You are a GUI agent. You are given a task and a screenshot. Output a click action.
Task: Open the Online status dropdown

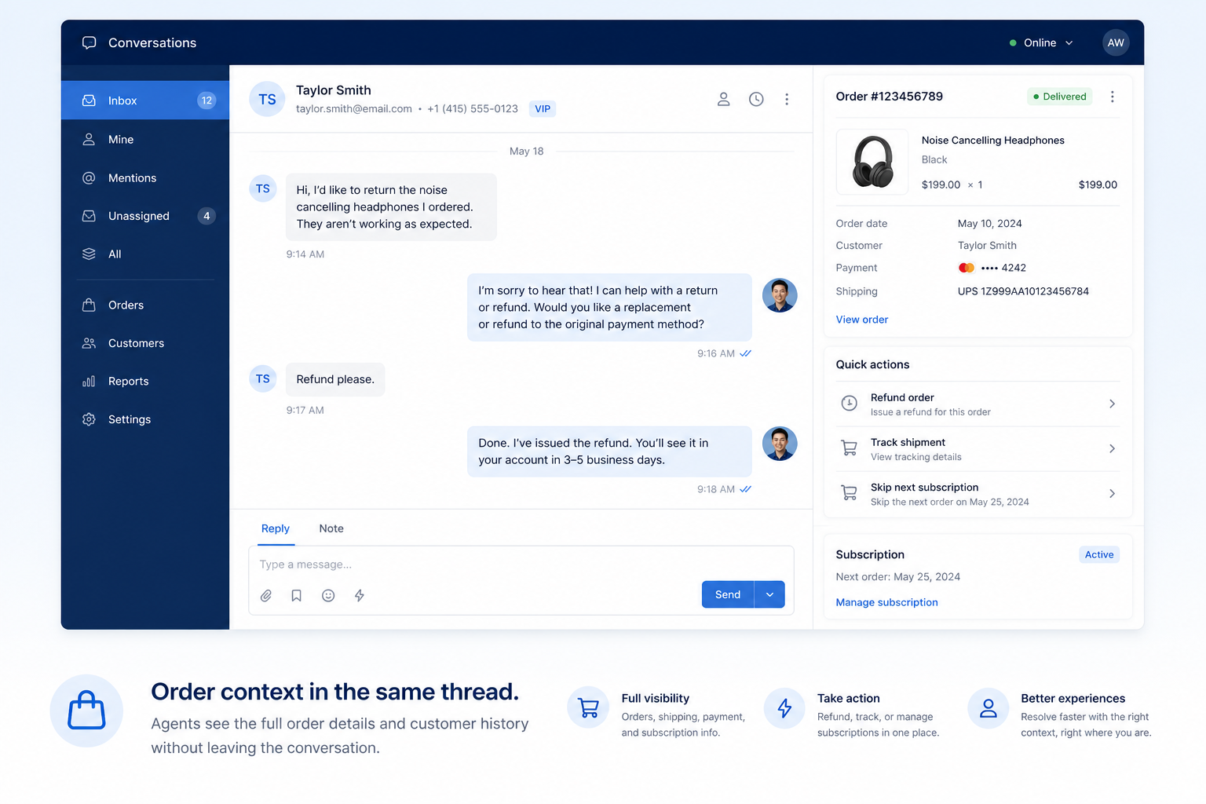point(1041,42)
